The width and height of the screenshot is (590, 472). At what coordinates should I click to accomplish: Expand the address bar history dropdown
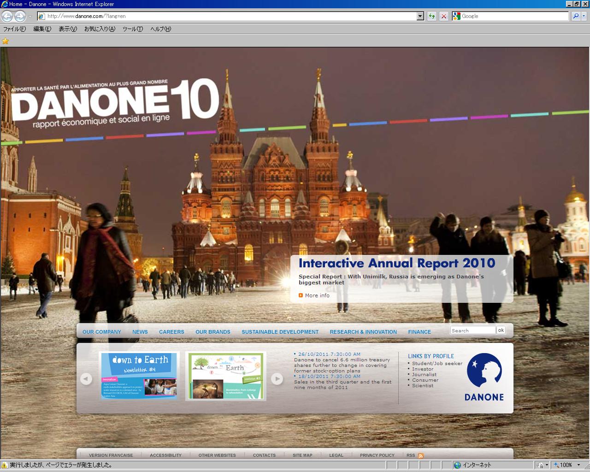[420, 16]
